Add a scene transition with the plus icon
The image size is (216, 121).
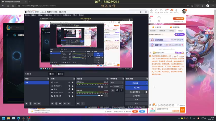tap(113, 90)
